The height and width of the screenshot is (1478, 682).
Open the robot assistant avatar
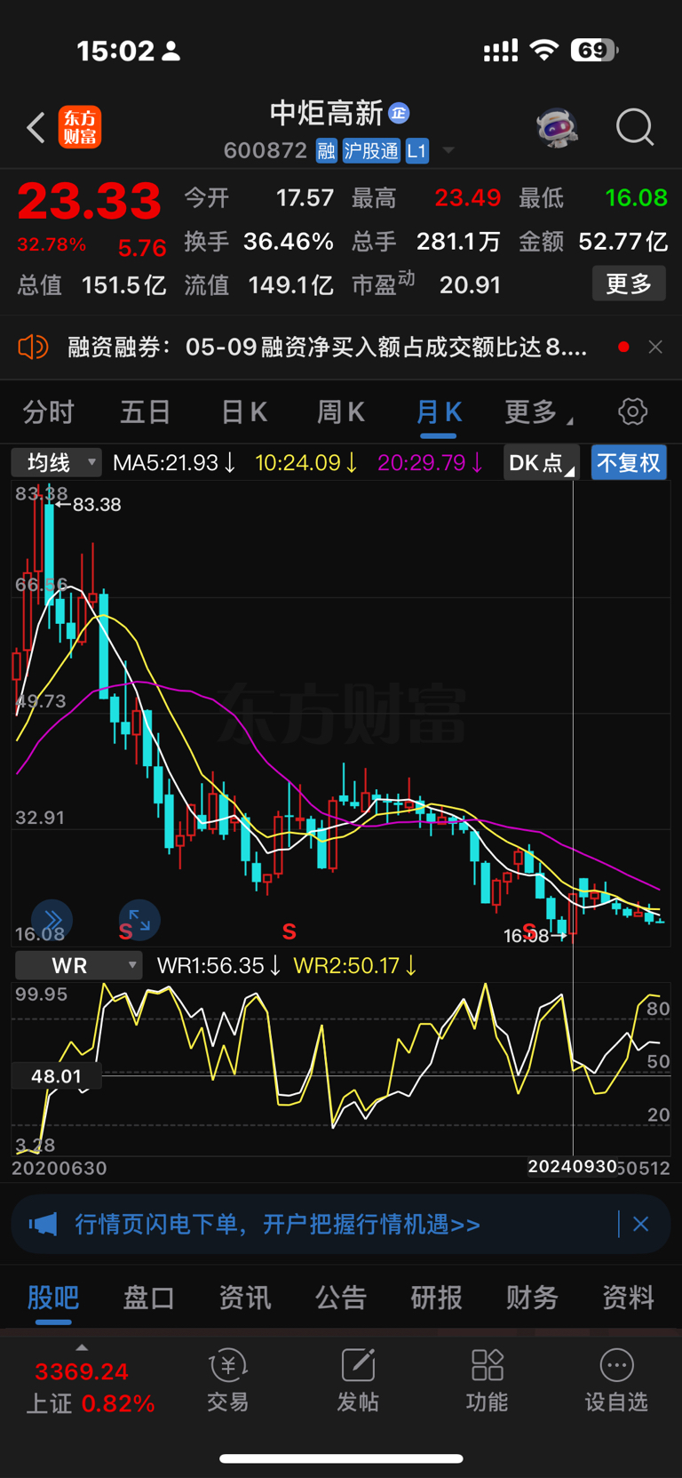557,127
